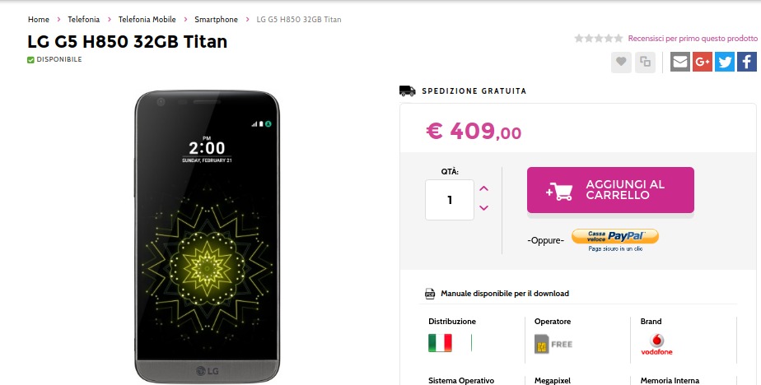Click the PDF manual icon

(430, 294)
